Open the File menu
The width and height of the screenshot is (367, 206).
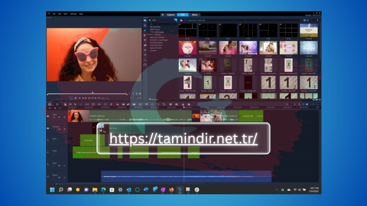[54, 14]
